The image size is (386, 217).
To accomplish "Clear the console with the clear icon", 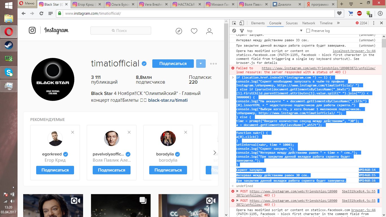I will [234, 31].
